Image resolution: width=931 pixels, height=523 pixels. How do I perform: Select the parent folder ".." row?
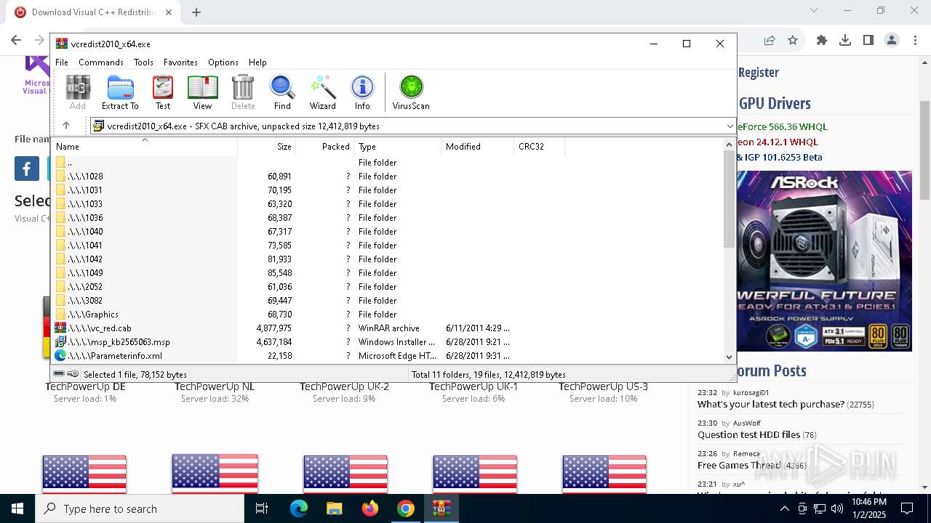pos(388,162)
